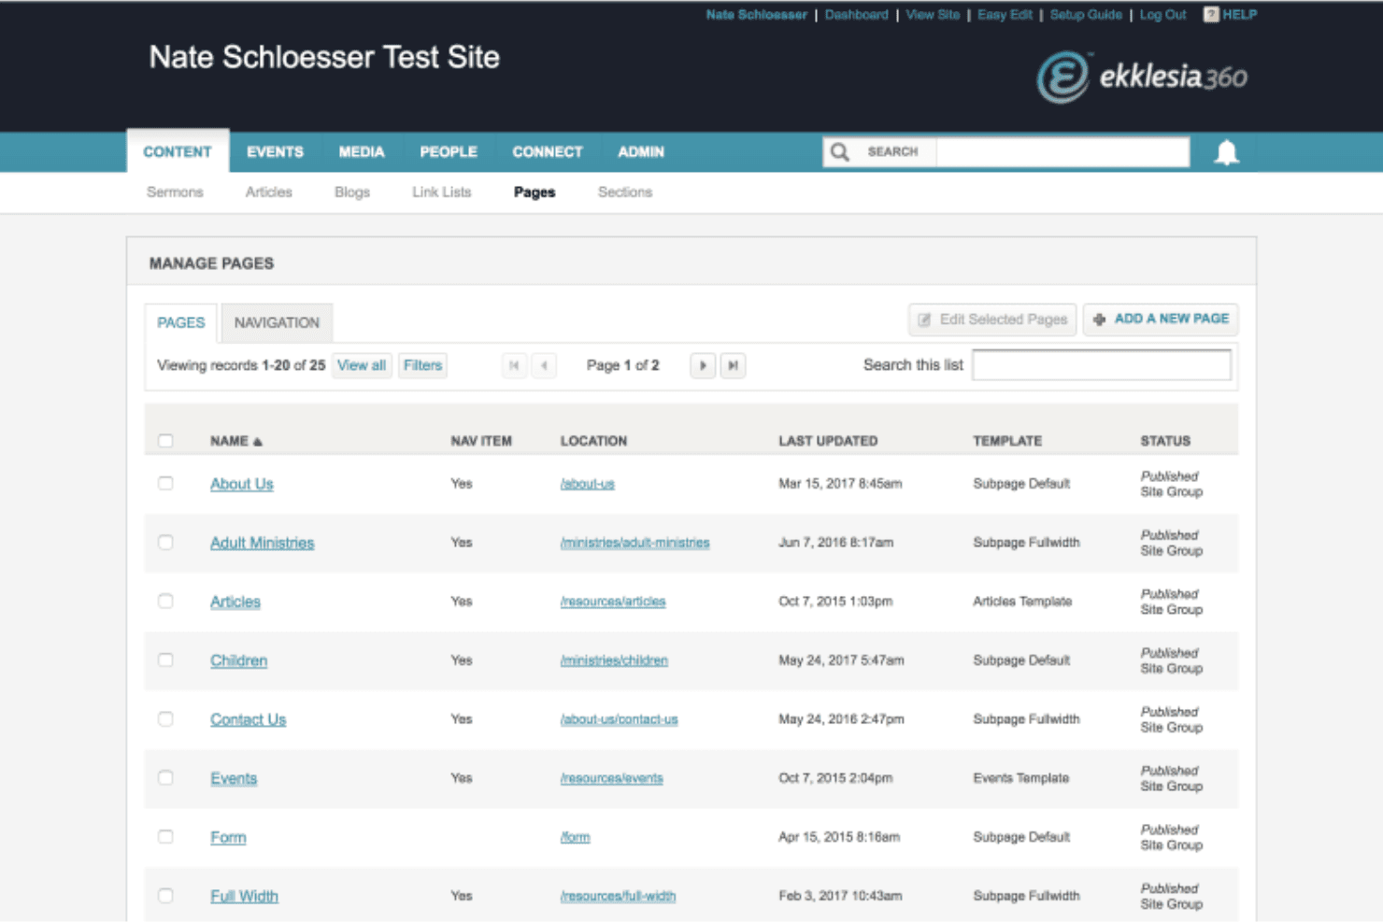Click the ADD A NEW PAGE button
Screen dimensions: 1383x922
[1161, 319]
